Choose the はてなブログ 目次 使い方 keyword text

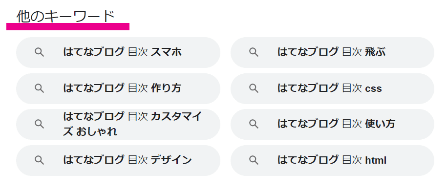click(337, 124)
